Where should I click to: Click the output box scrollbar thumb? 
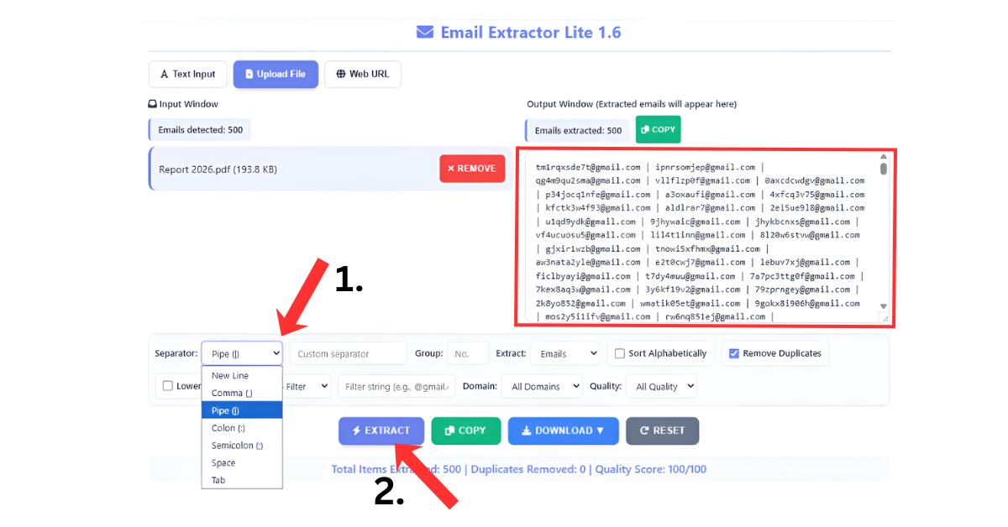pos(884,169)
